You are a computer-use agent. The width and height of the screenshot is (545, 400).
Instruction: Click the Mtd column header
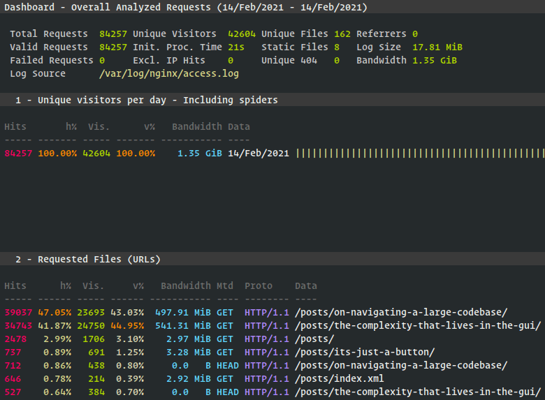click(x=224, y=286)
